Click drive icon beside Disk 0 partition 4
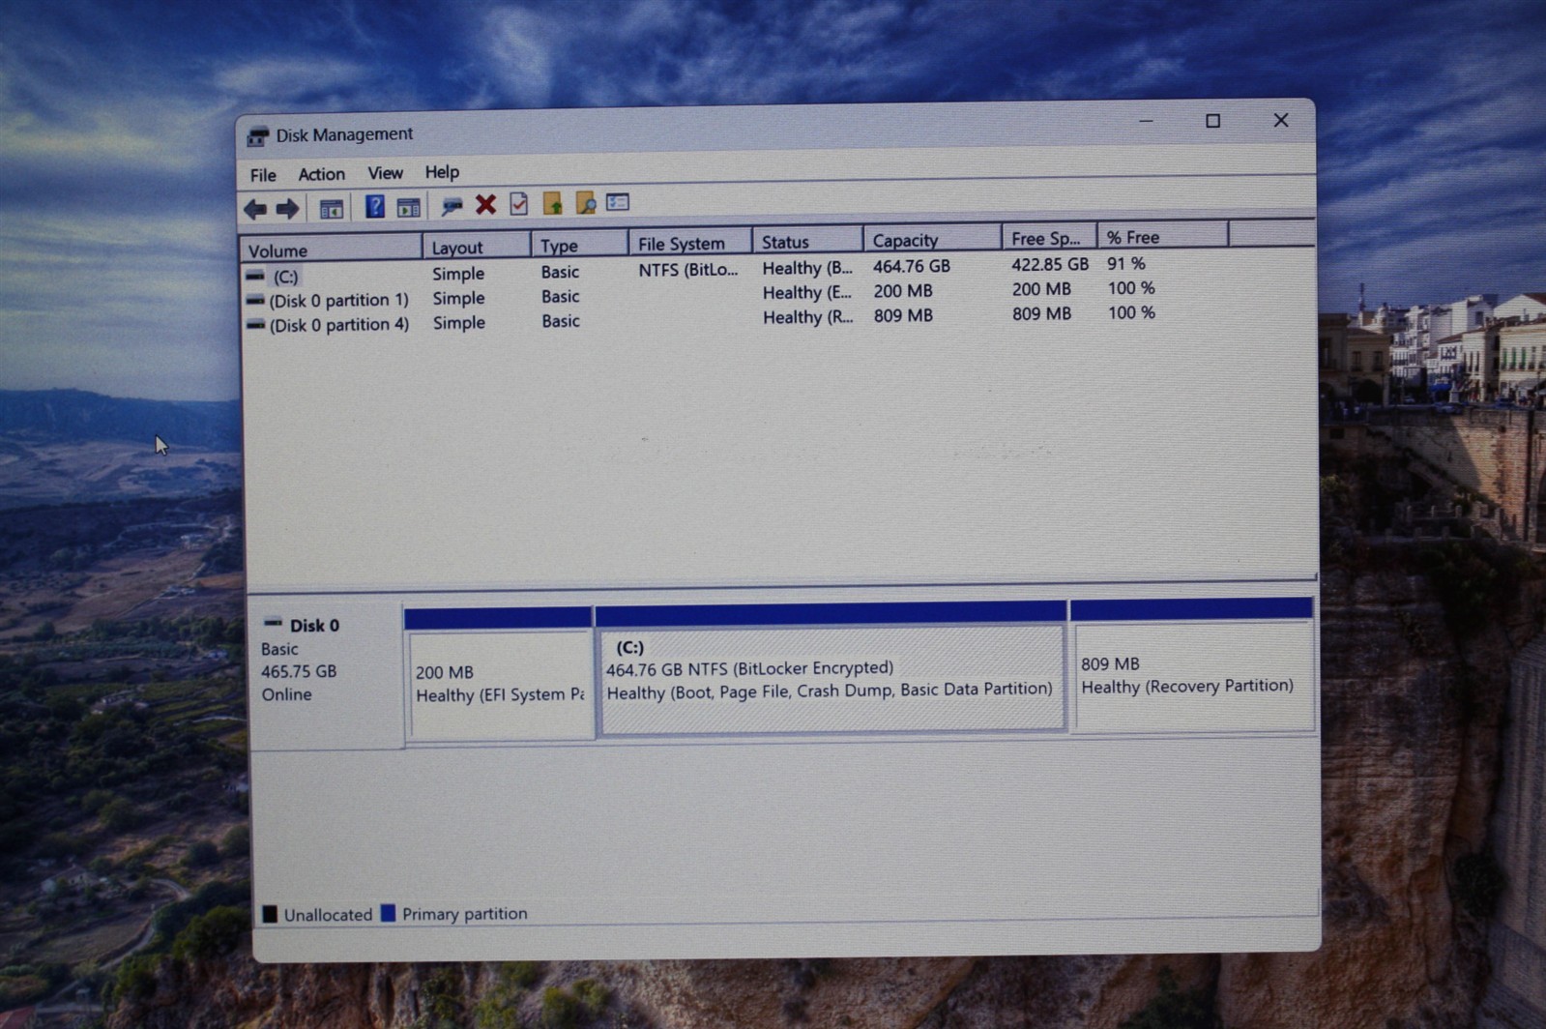Viewport: 1546px width, 1029px height. click(255, 325)
